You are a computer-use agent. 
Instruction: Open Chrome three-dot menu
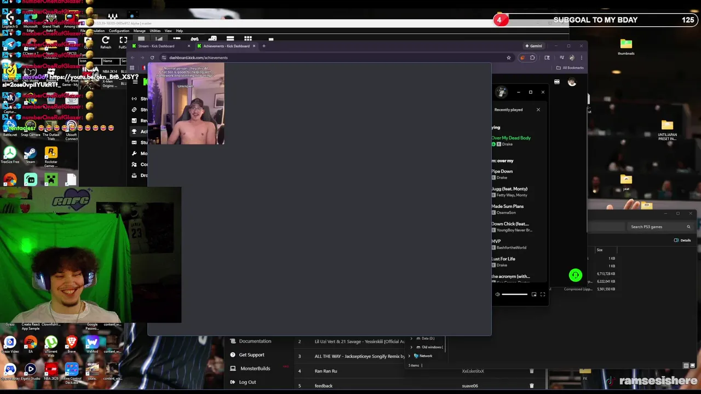(x=581, y=57)
